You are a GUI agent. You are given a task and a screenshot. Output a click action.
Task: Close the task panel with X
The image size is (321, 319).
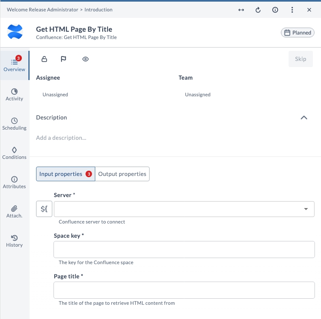point(309,10)
